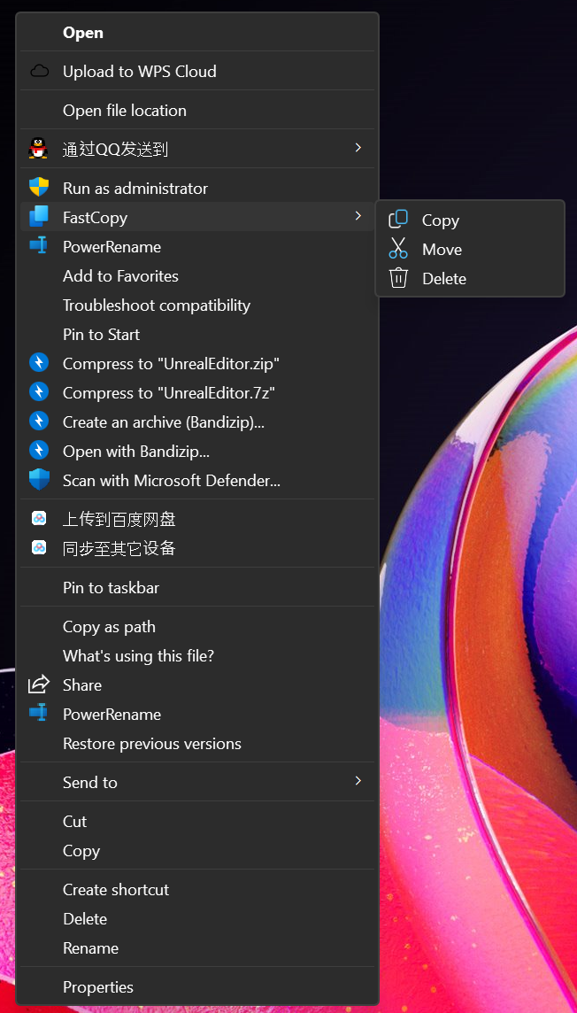The height and width of the screenshot is (1013, 577).
Task: Choose PowerRename below FastCopy
Action: pyautogui.click(x=197, y=246)
